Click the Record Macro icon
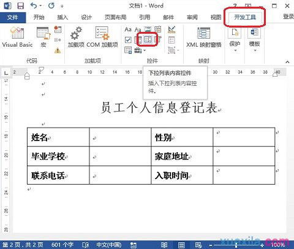The image size is (294, 249). click(58, 29)
